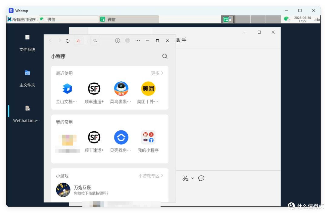Click the clock showing 2025-06-30

coord(302,19)
